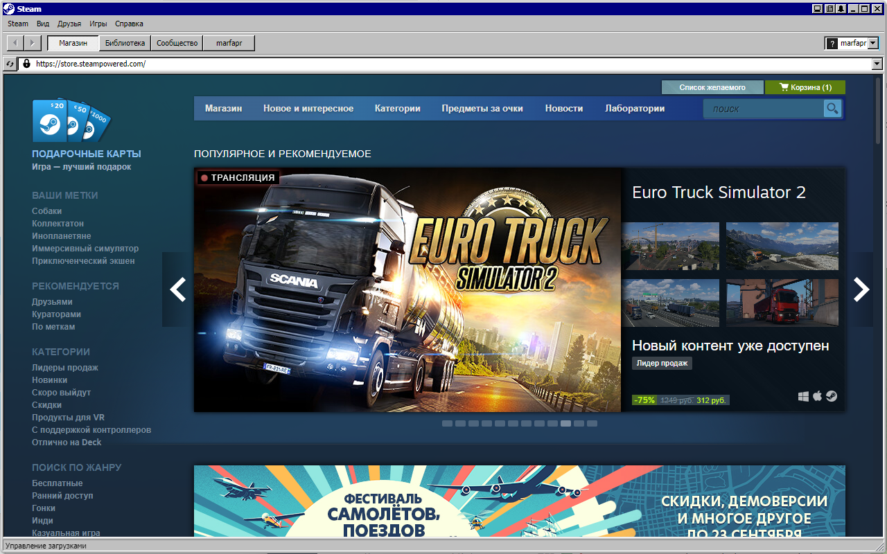Open the Справка menu

pyautogui.click(x=129, y=24)
